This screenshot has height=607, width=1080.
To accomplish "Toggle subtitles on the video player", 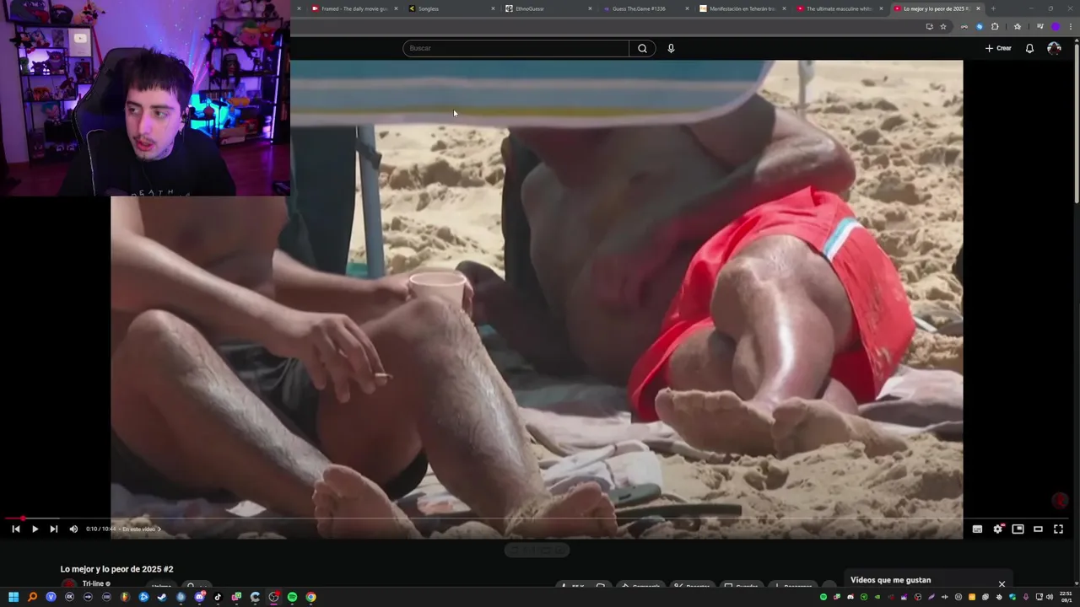I will pos(977,529).
